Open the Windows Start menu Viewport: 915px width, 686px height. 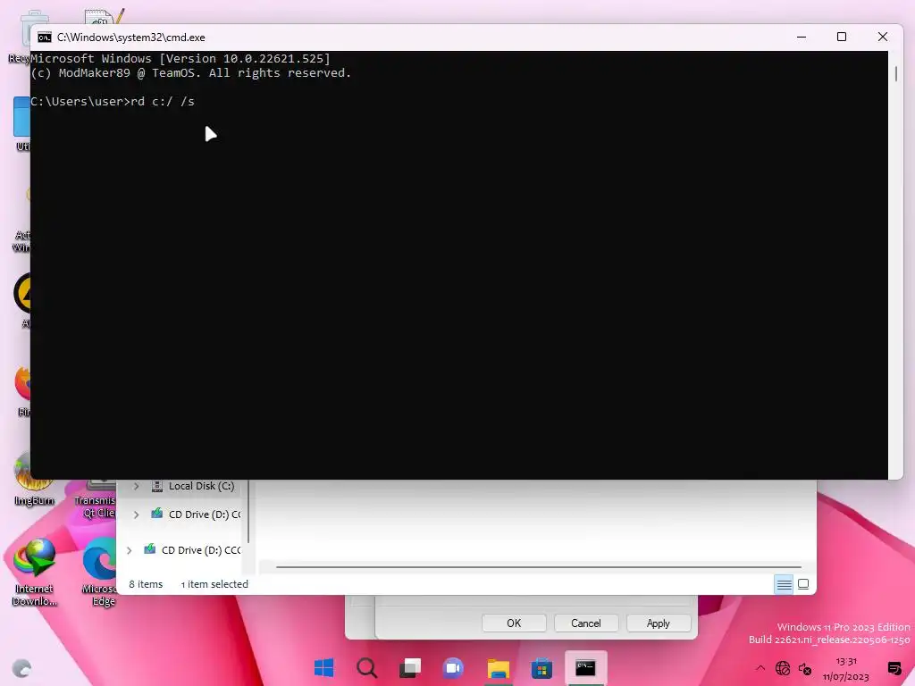coord(323,667)
